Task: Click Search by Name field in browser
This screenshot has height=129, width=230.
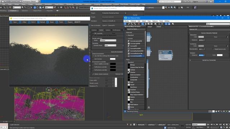Action: 136,29
